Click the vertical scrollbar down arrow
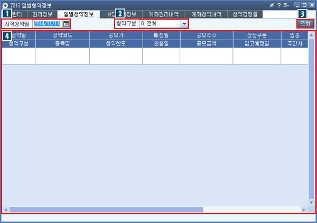This screenshot has height=223, width=317. pos(311,202)
